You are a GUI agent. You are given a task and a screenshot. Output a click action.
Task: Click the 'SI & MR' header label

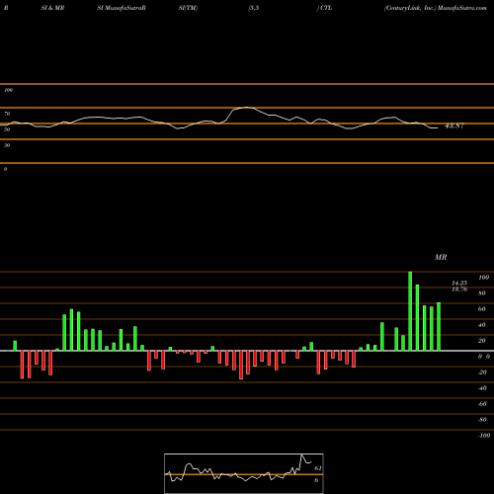pos(52,8)
